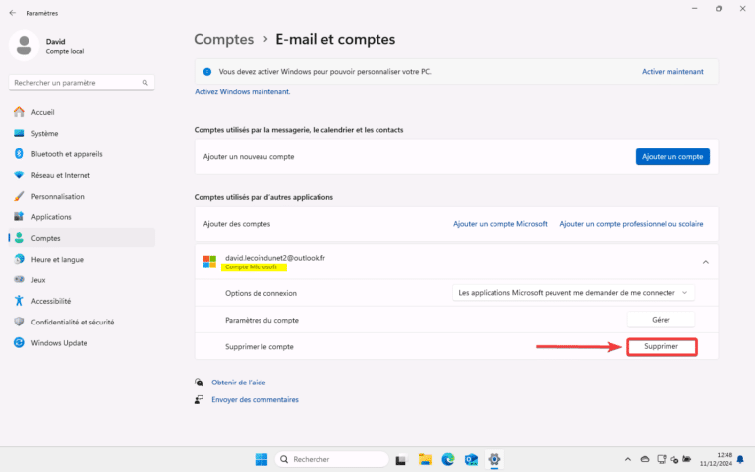Click the Windows Start button
The image size is (755, 472).
point(261,459)
